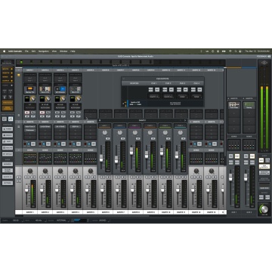
Task: Click the first orange insert-effects button in sidebar
Action: click(8, 103)
